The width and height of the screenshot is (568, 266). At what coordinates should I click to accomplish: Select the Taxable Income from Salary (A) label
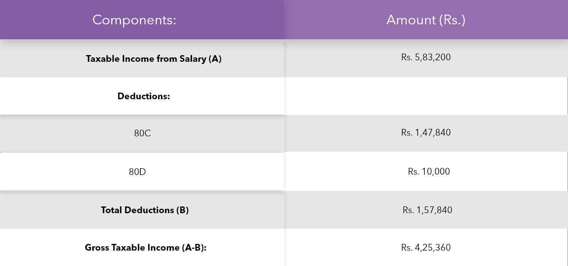[x=153, y=59]
